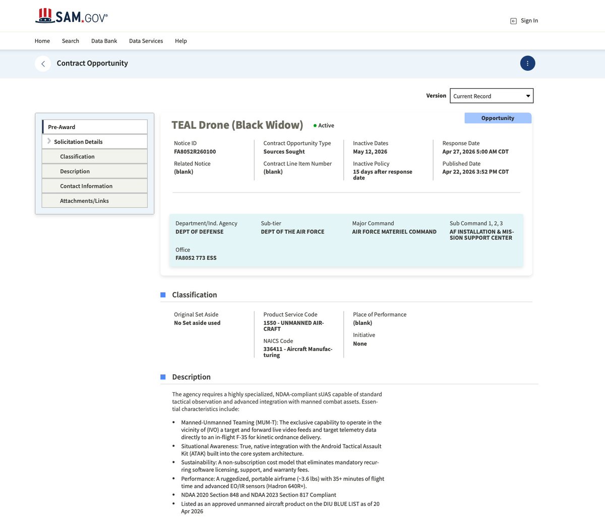Click the Sign In arrow icon

[x=513, y=21]
